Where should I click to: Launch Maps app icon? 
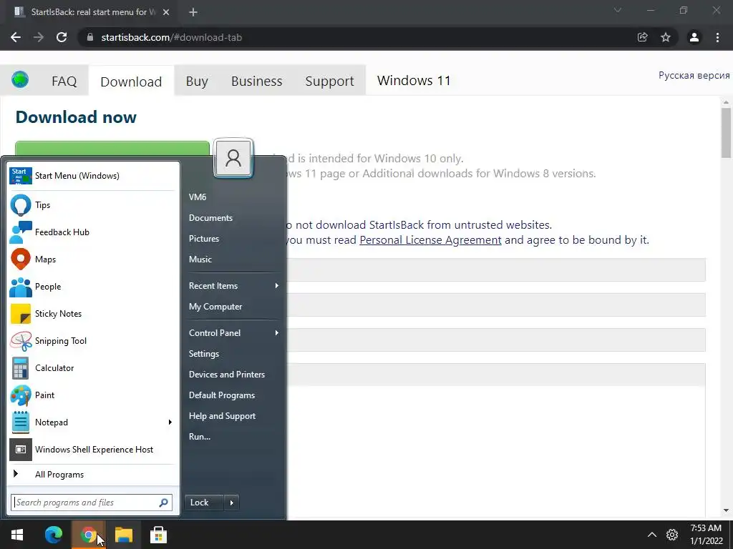click(x=21, y=259)
